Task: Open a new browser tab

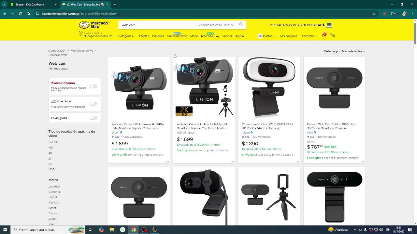Action: [x=115, y=5]
